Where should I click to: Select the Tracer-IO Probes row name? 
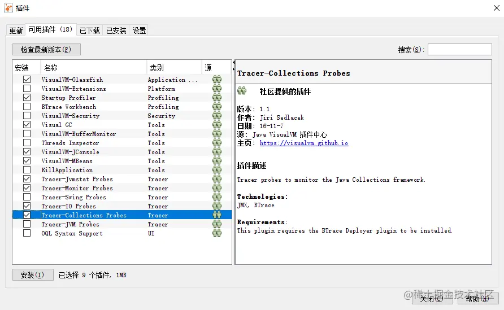(68, 206)
